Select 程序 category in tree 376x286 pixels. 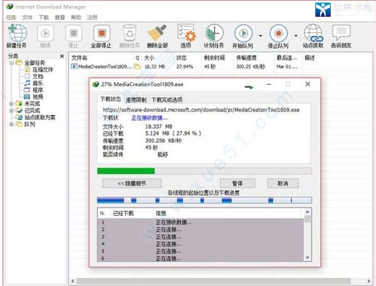point(38,90)
